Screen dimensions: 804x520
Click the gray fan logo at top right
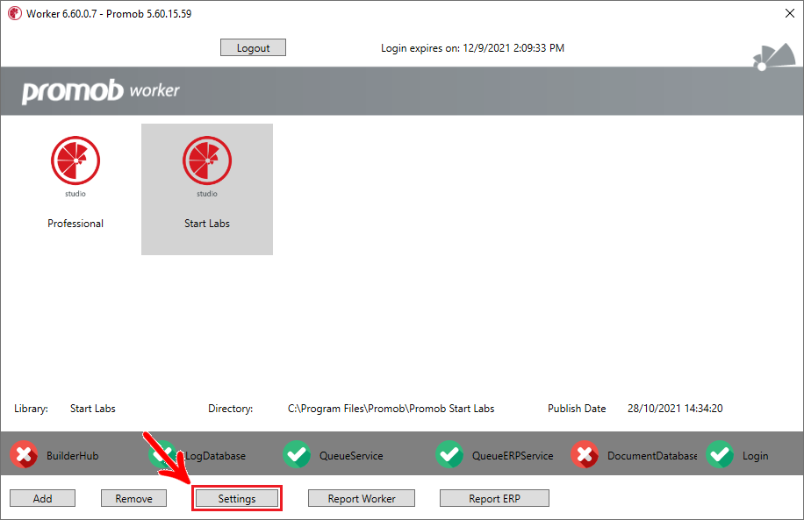pos(774,56)
